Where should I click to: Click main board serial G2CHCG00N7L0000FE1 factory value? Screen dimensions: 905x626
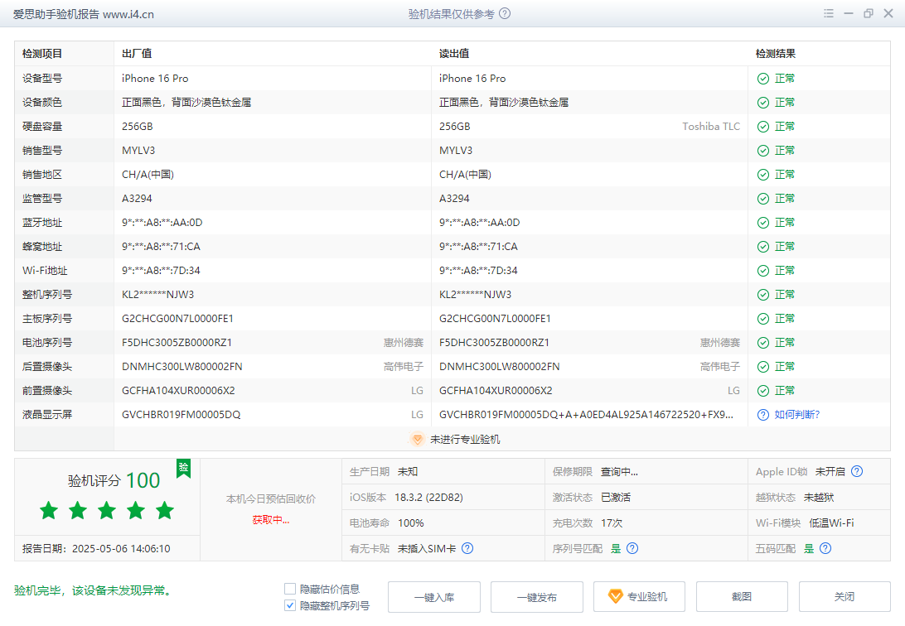click(177, 319)
